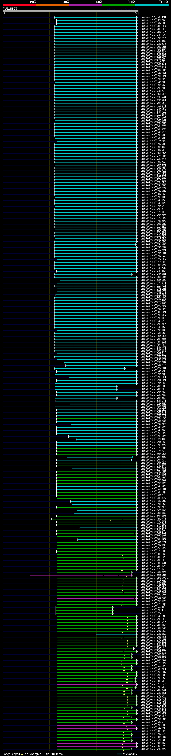Select hit label UniRef100_Q5MEG7
This screenshot has height=756, width=171.
[x=153, y=398]
